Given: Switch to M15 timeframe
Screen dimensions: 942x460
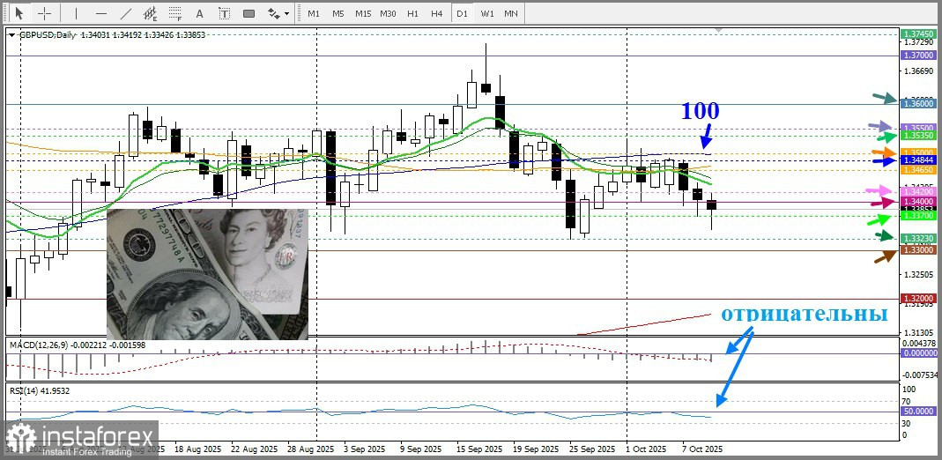Looking at the screenshot, I should pyautogui.click(x=363, y=13).
